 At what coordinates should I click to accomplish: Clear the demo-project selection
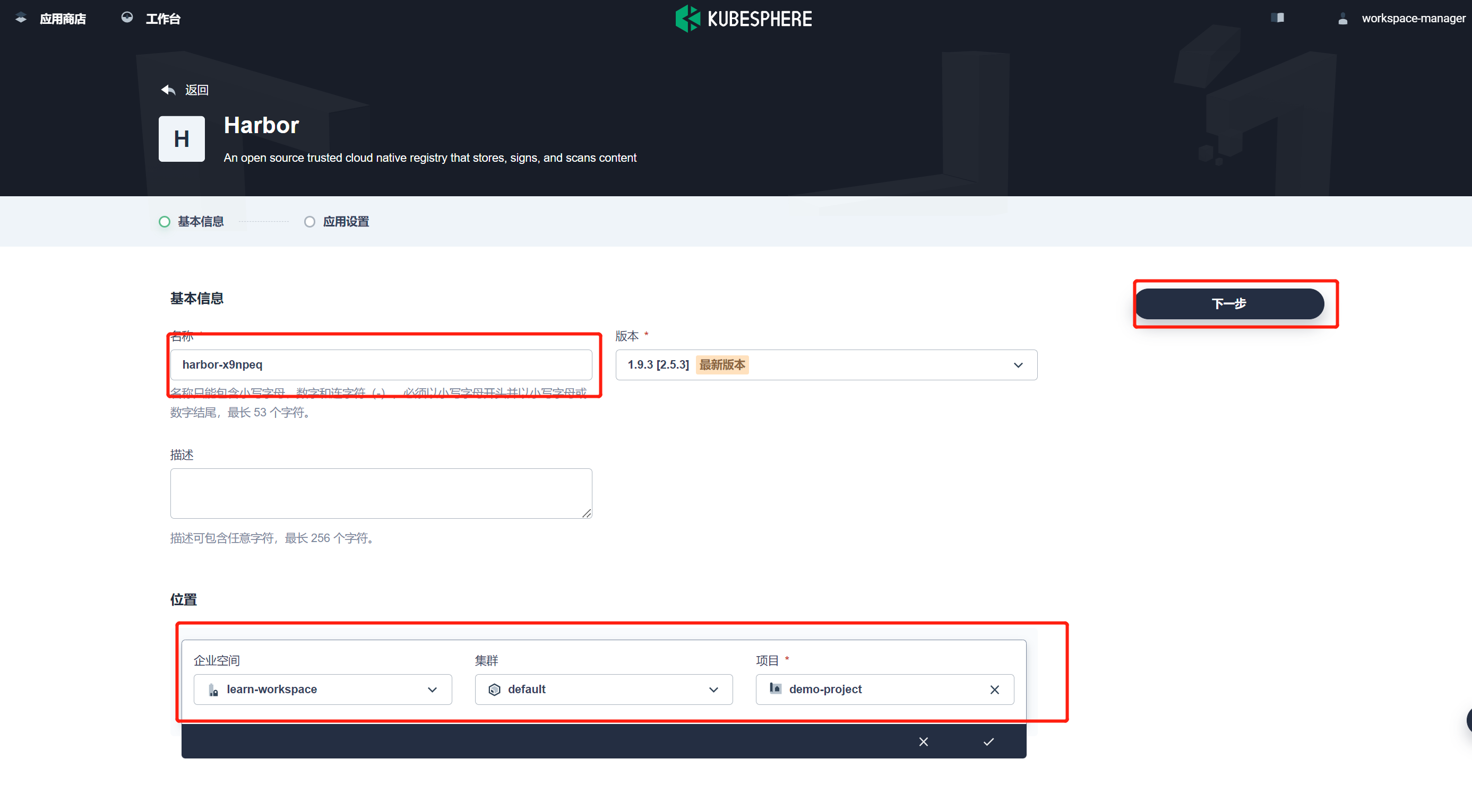point(994,690)
